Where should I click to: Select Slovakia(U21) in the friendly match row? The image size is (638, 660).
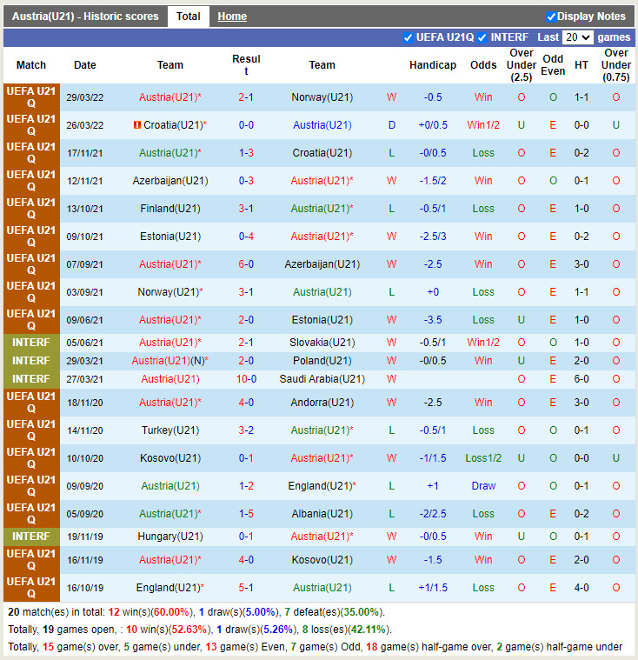tap(322, 343)
